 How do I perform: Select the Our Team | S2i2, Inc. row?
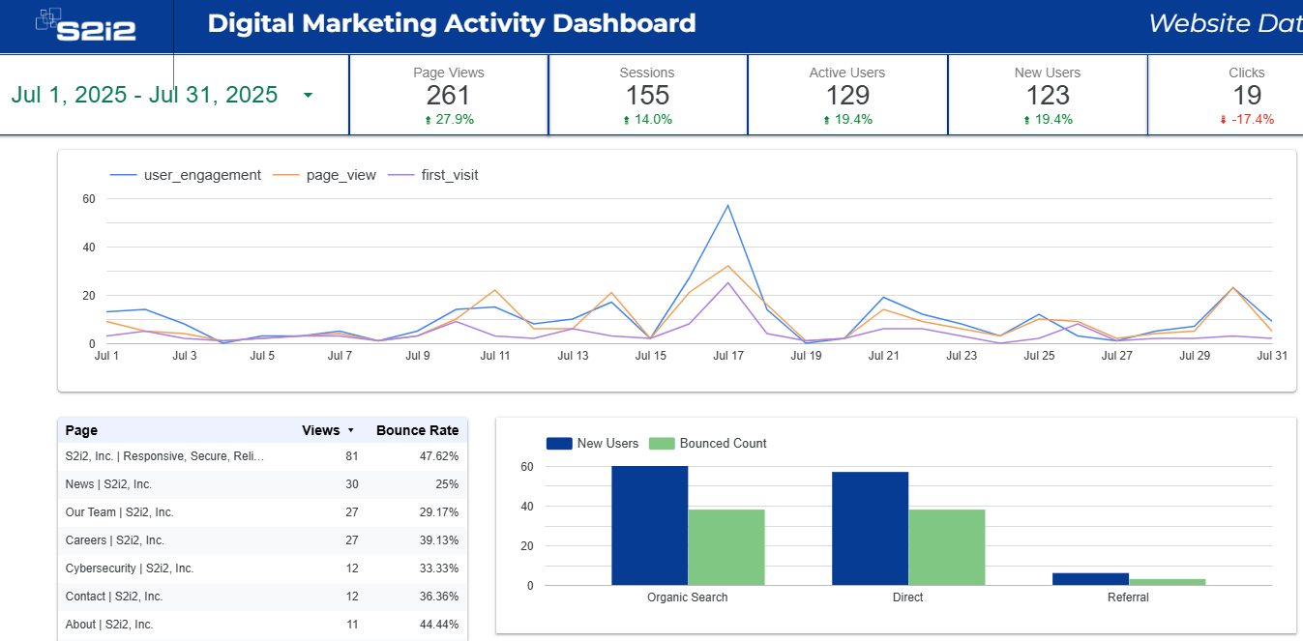[x=262, y=512]
